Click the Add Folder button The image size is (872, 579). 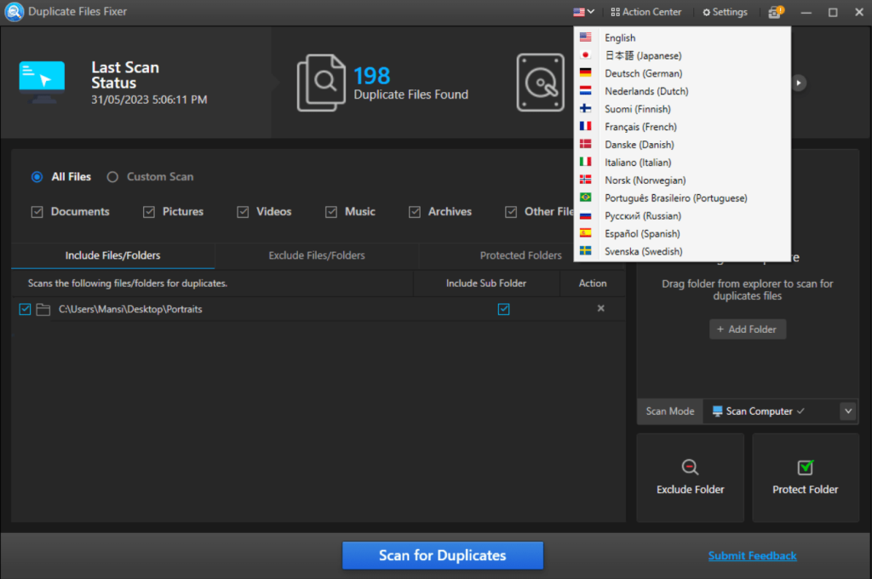click(747, 330)
